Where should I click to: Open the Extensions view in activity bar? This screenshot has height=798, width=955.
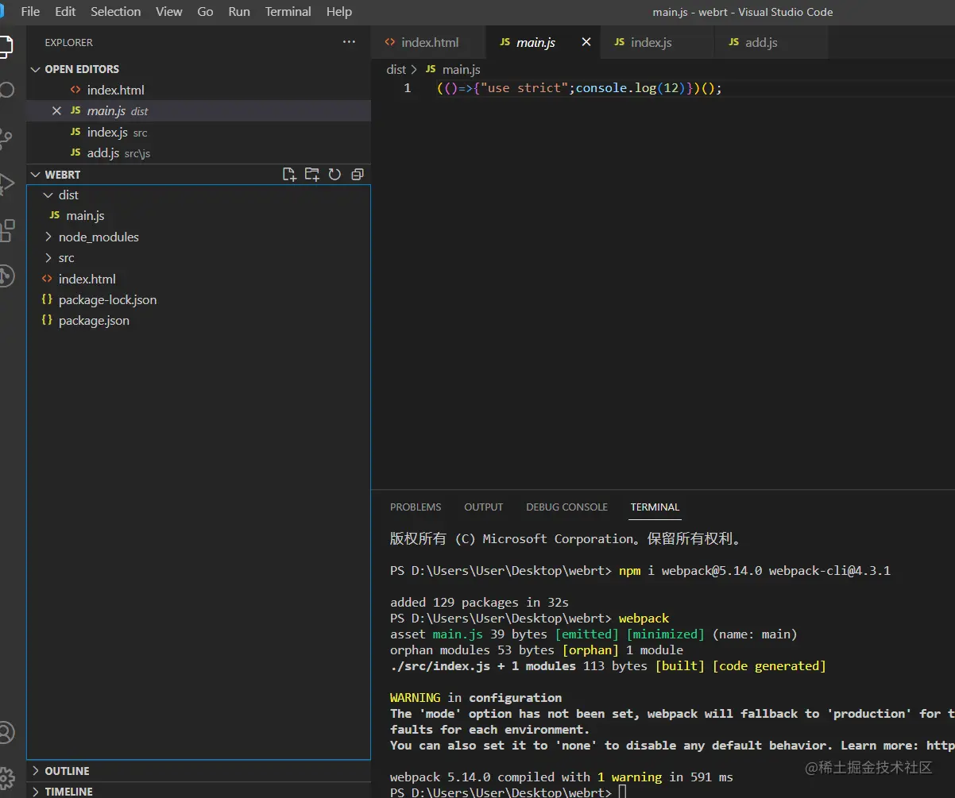click(x=7, y=230)
